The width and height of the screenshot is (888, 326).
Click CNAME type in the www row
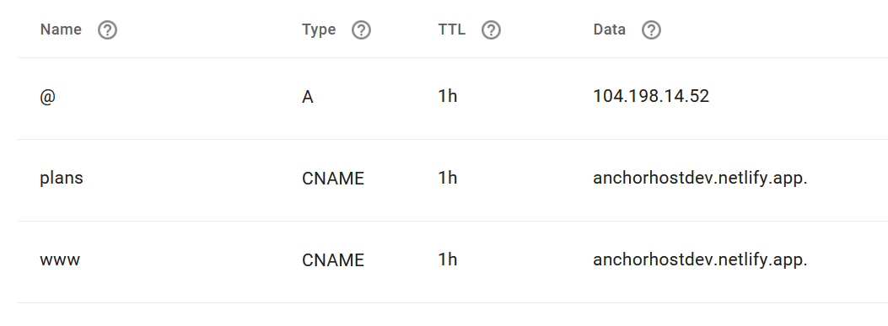click(333, 259)
